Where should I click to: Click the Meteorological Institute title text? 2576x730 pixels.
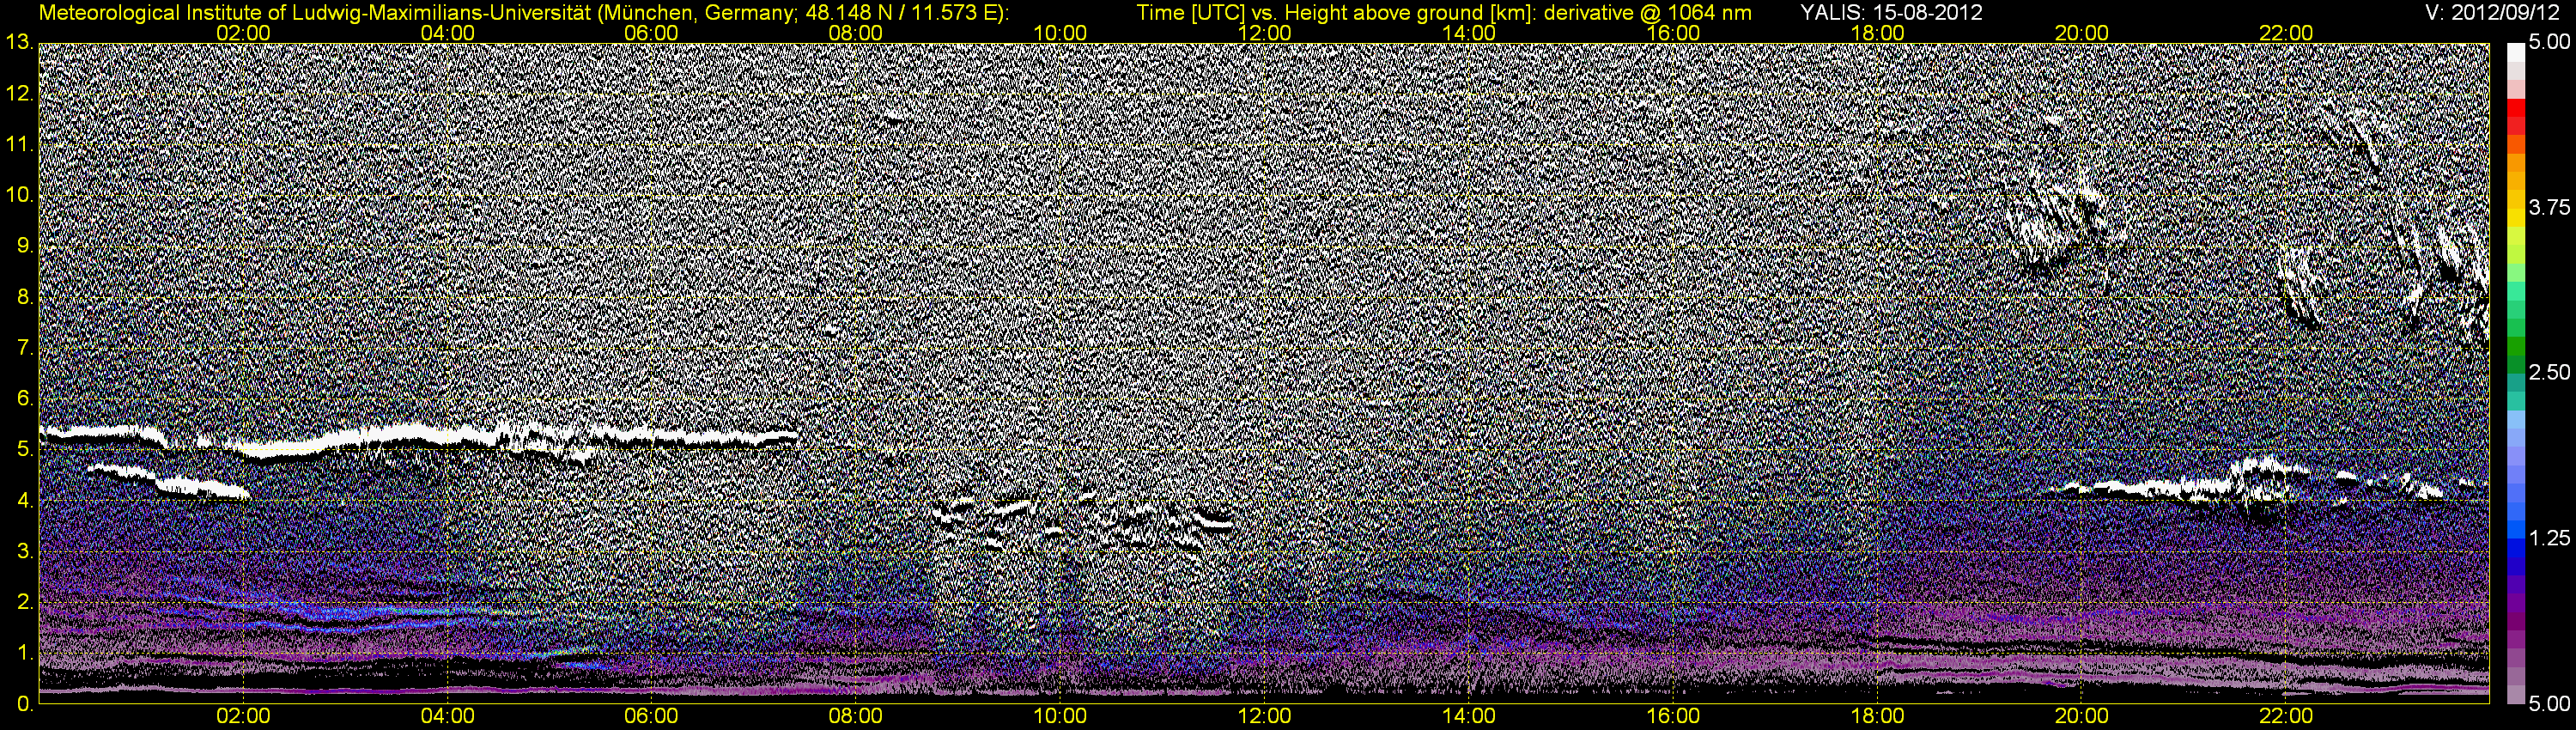tap(523, 13)
